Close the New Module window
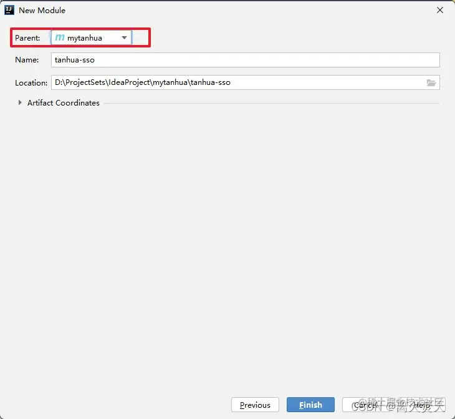455x419 pixels. pyautogui.click(x=440, y=10)
